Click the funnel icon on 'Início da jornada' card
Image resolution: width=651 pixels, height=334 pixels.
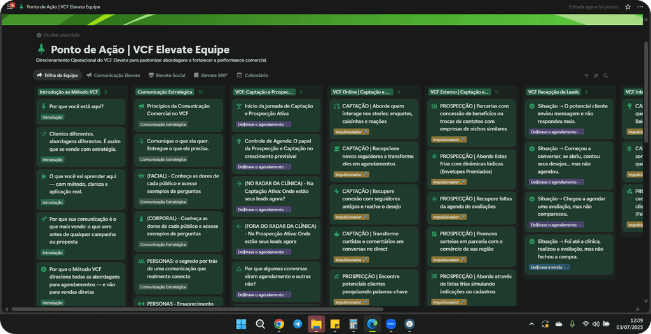(239, 106)
